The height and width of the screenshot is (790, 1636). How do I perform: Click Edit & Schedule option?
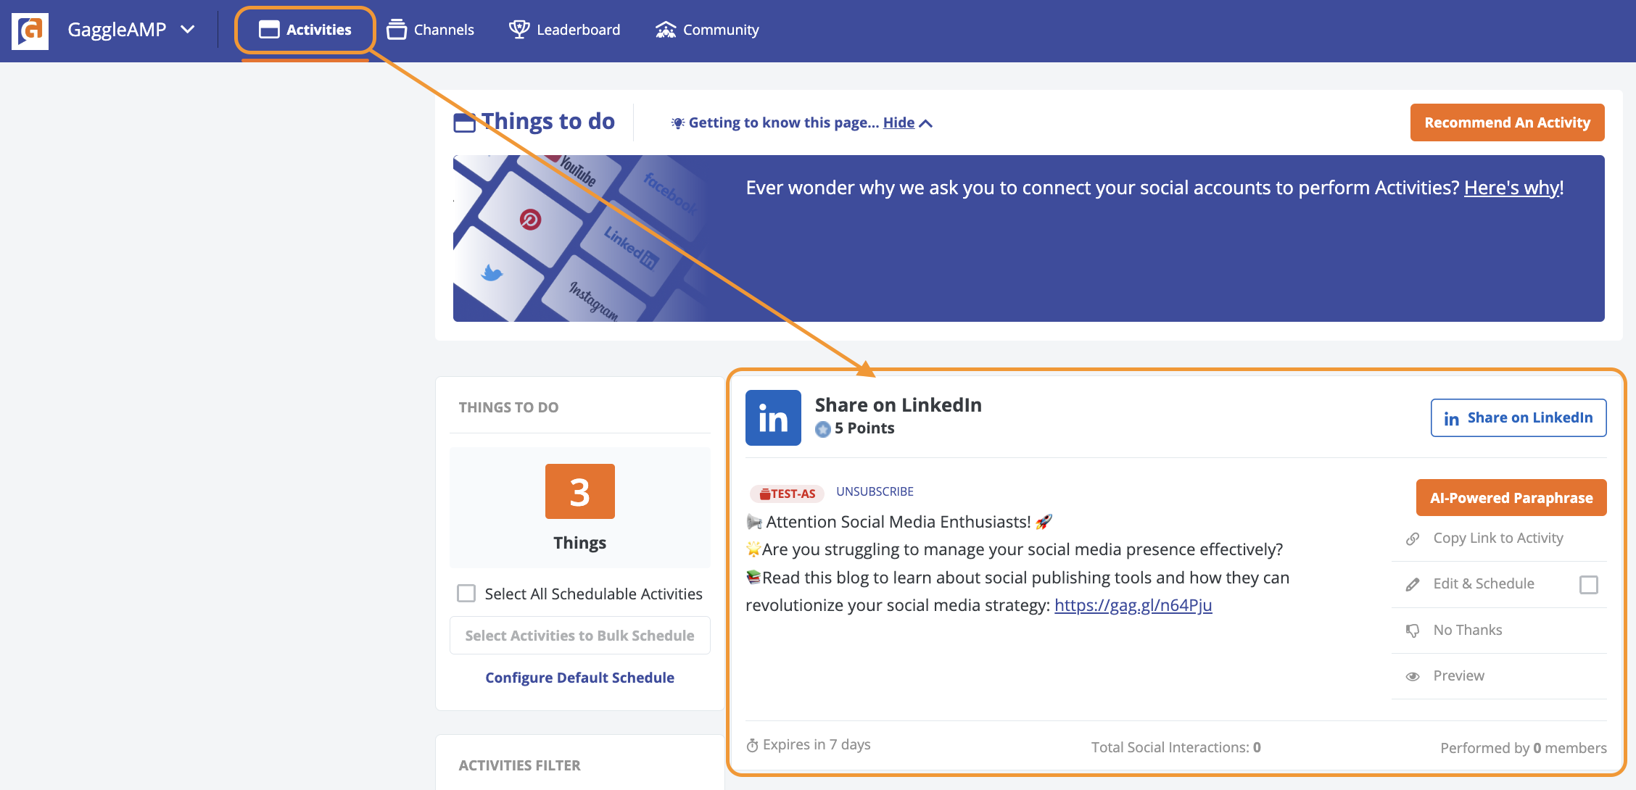pos(1484,584)
